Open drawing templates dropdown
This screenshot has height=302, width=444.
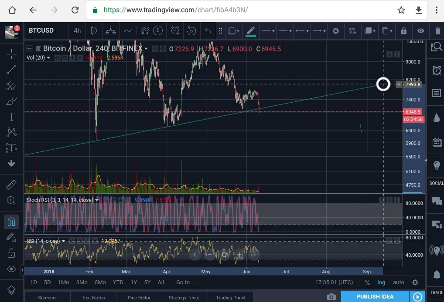tap(234, 30)
